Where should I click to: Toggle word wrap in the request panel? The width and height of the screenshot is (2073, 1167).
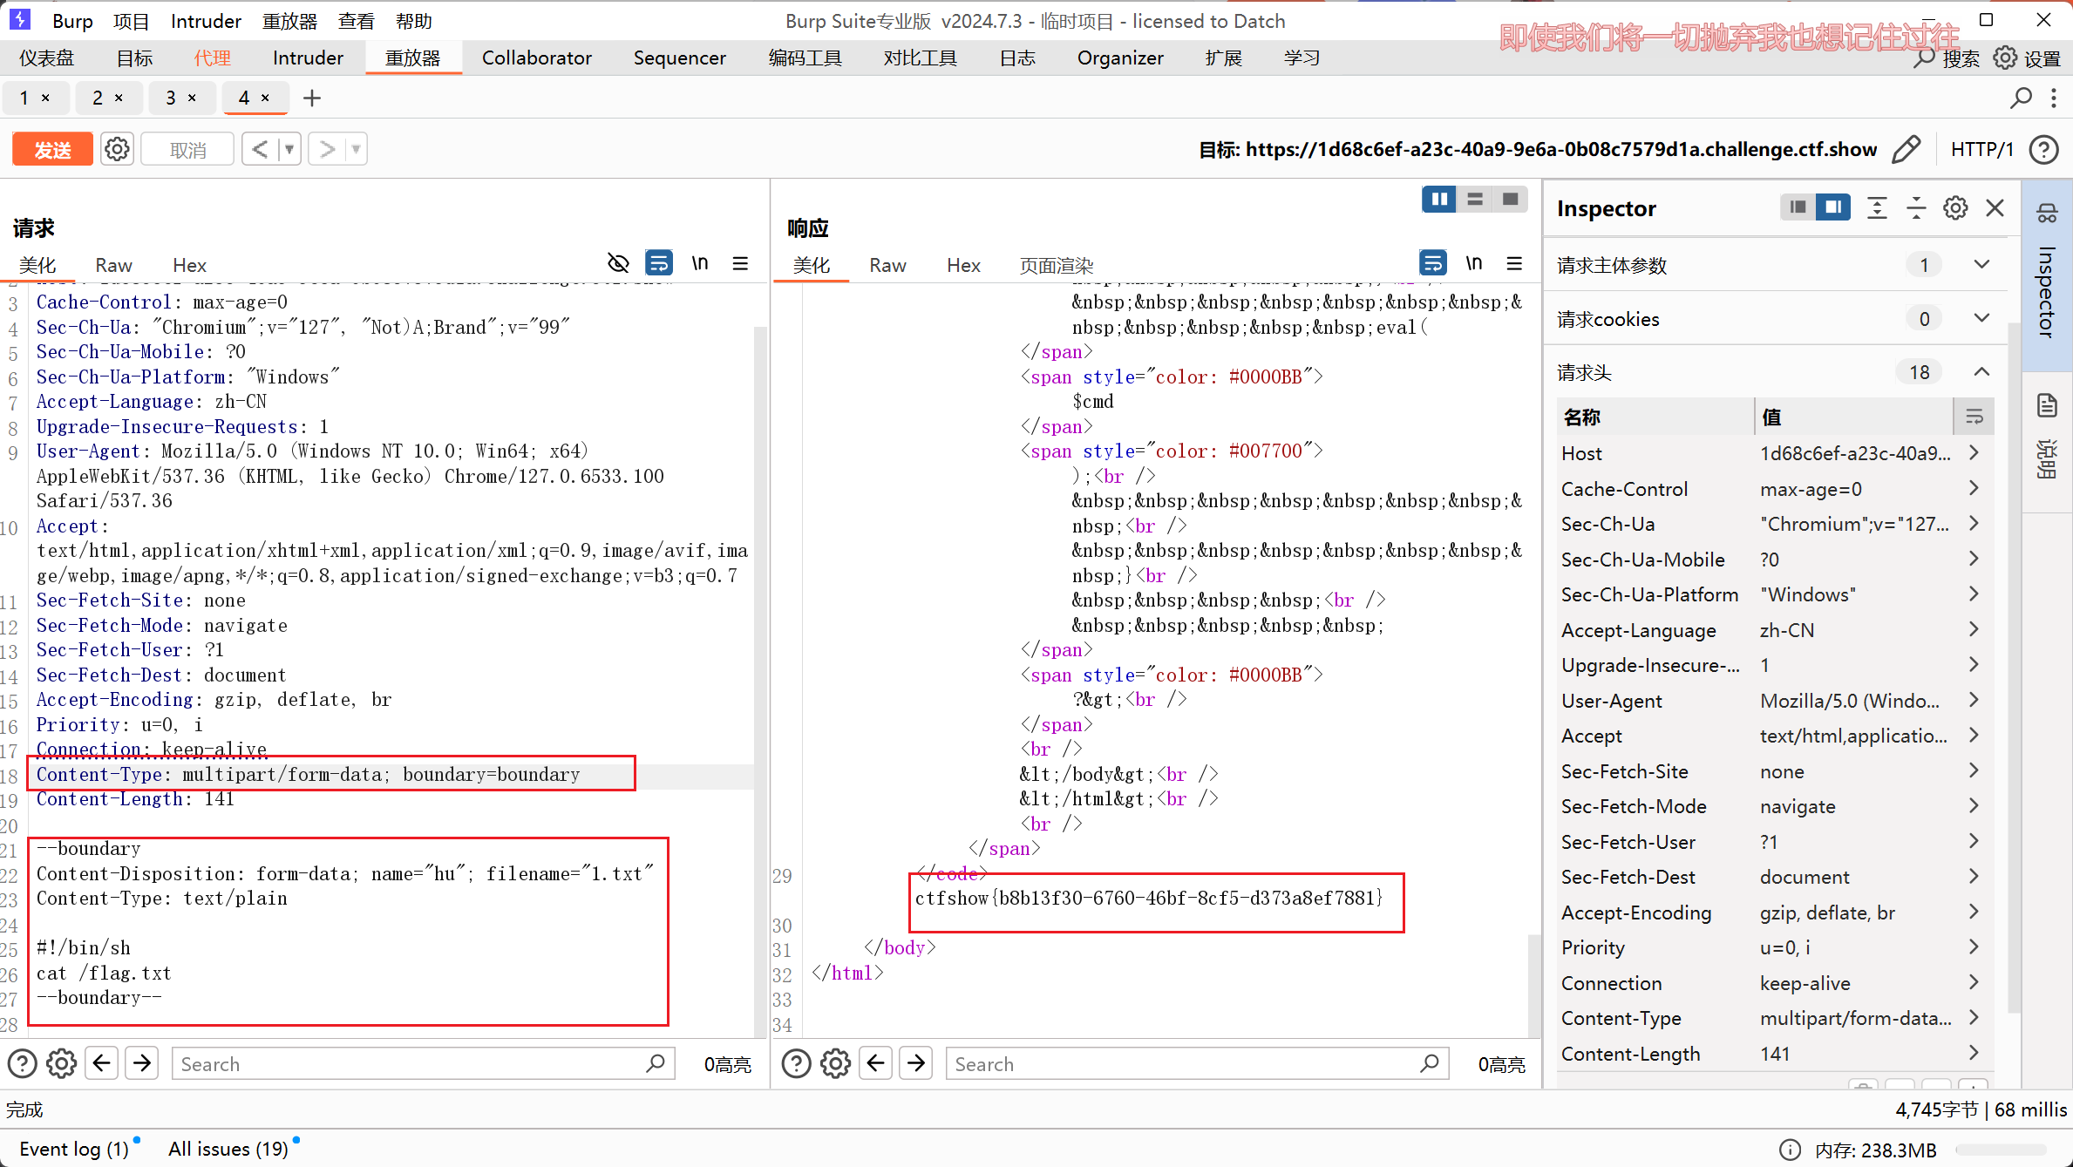pos(659,263)
